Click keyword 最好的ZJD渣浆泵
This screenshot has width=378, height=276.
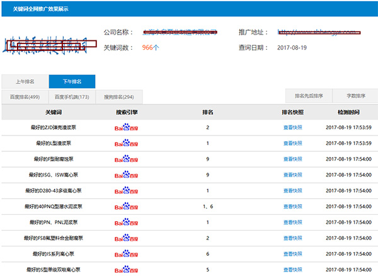pos(54,127)
